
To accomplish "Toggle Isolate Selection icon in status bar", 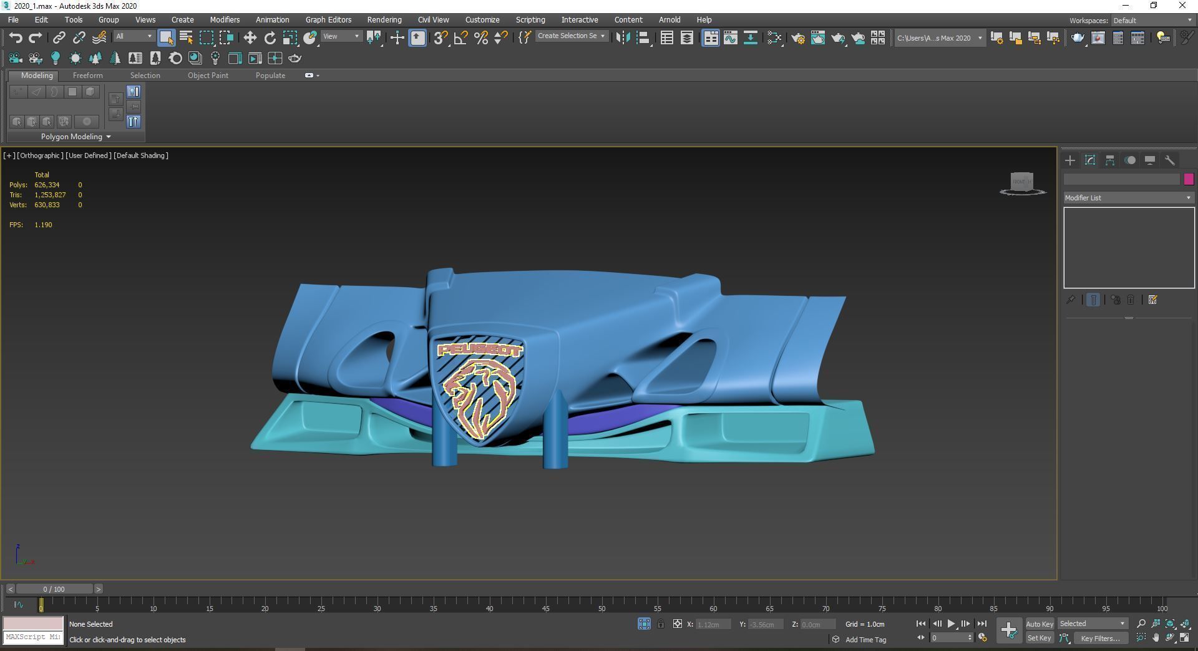I will 645,624.
